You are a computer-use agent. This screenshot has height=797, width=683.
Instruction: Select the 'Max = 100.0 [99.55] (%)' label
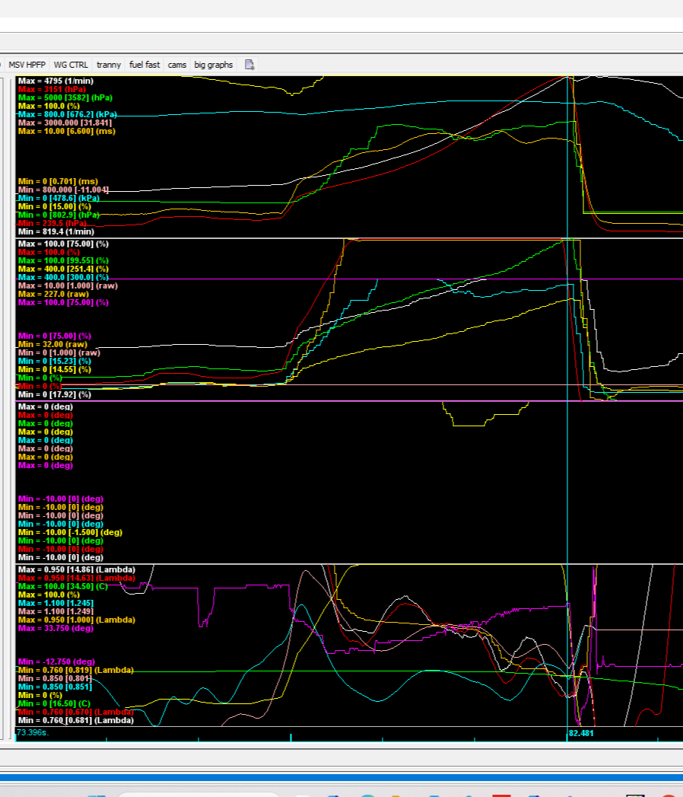[63, 261]
